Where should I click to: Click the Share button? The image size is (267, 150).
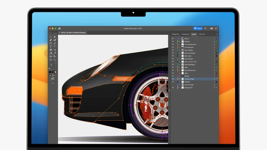[198, 28]
